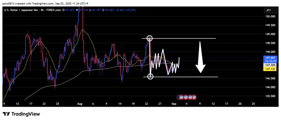Select the white down arrow drawing
The image size is (281, 121).
tap(200, 58)
